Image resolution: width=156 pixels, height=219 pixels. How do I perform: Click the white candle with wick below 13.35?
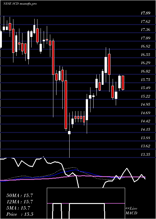pos(69,133)
